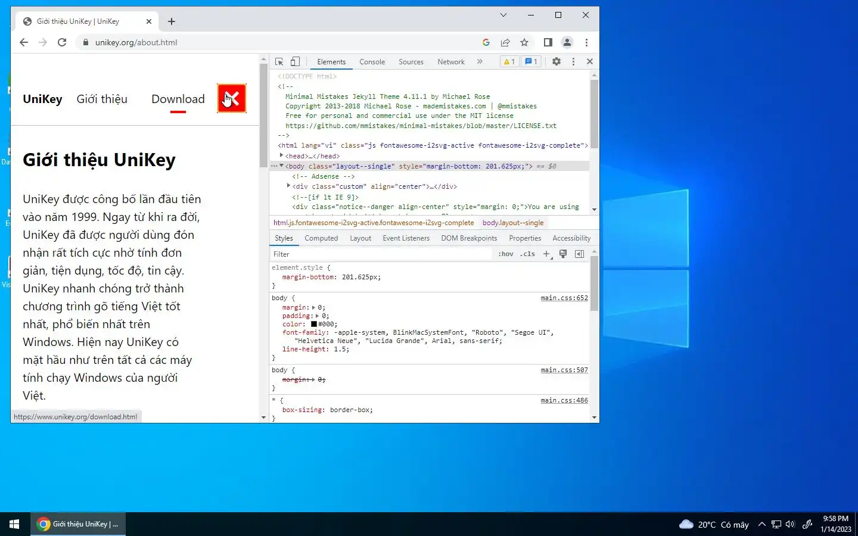858x536 pixels.
Task: Click the UniKey site logo link
Action: pyautogui.click(x=42, y=99)
